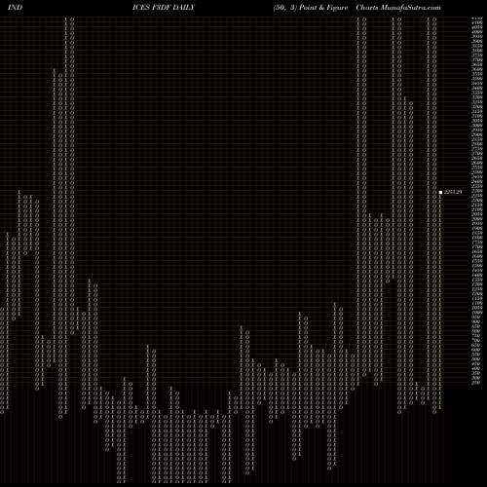The width and height of the screenshot is (487, 487).
Task: Click the word ICES in the chart title
Action: pyautogui.click(x=141, y=7)
